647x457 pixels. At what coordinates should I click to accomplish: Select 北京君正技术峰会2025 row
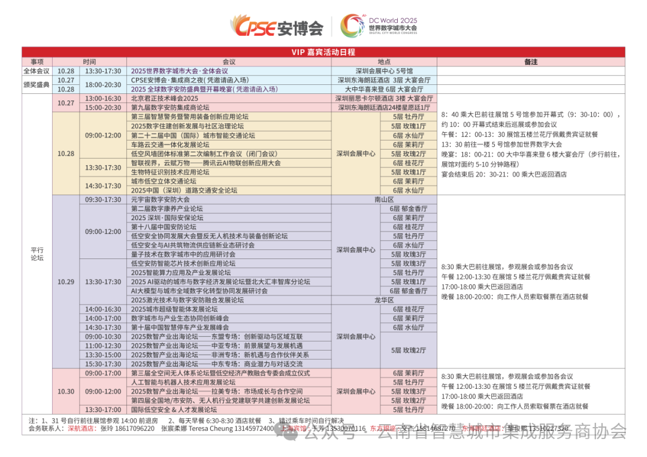pos(229,99)
